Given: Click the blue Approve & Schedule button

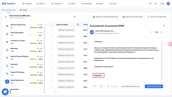Looking at the screenshot, I should point(154,86).
